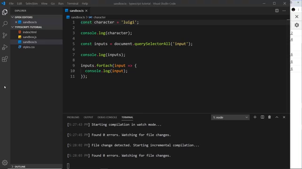This screenshot has width=302, height=169.
Task: Split the editor to the right
Action: 277,11
